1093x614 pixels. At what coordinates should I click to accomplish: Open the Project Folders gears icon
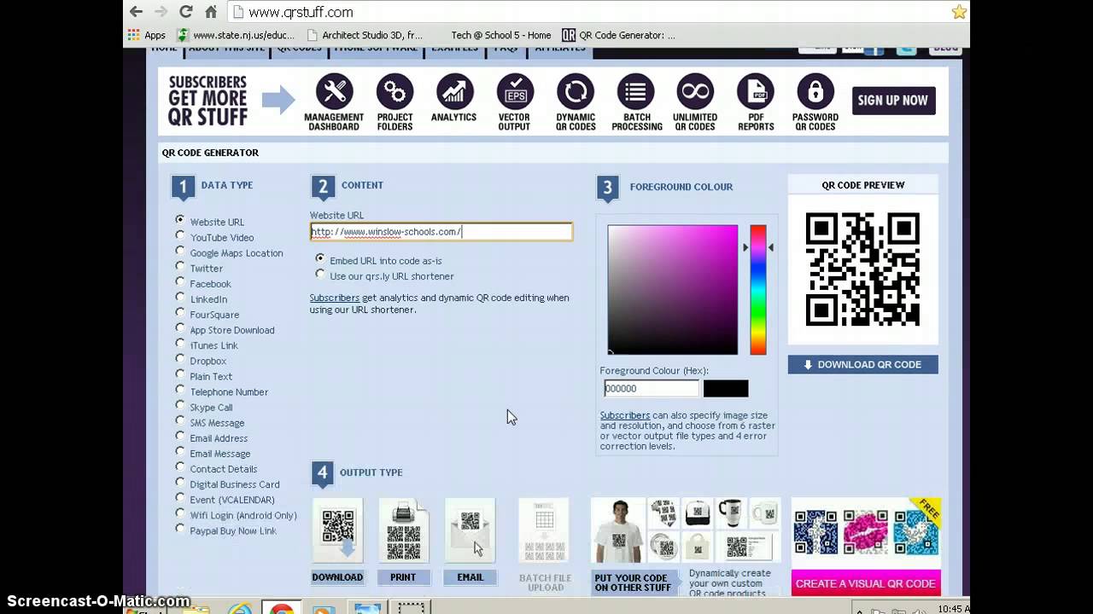click(x=395, y=91)
